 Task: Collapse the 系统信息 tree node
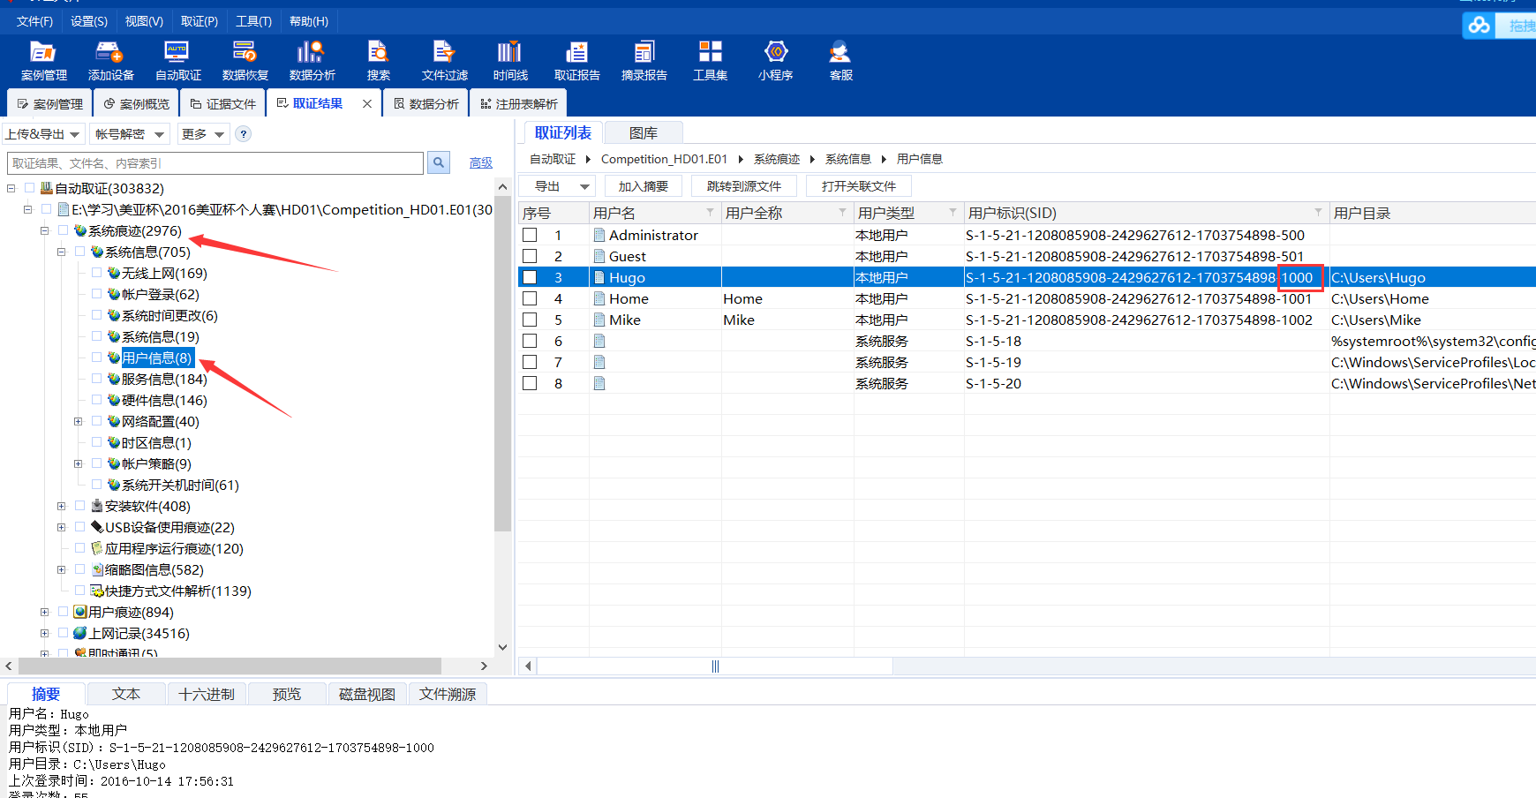point(61,252)
